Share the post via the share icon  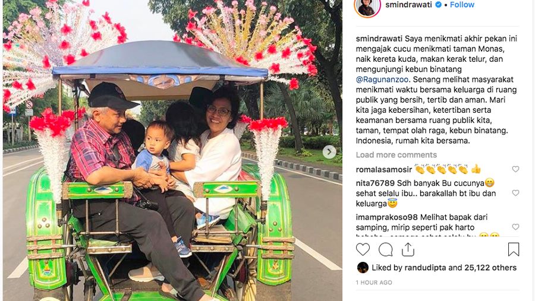[x=408, y=249]
